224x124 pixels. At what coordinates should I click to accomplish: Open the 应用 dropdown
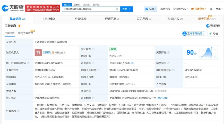[x=151, y=9]
